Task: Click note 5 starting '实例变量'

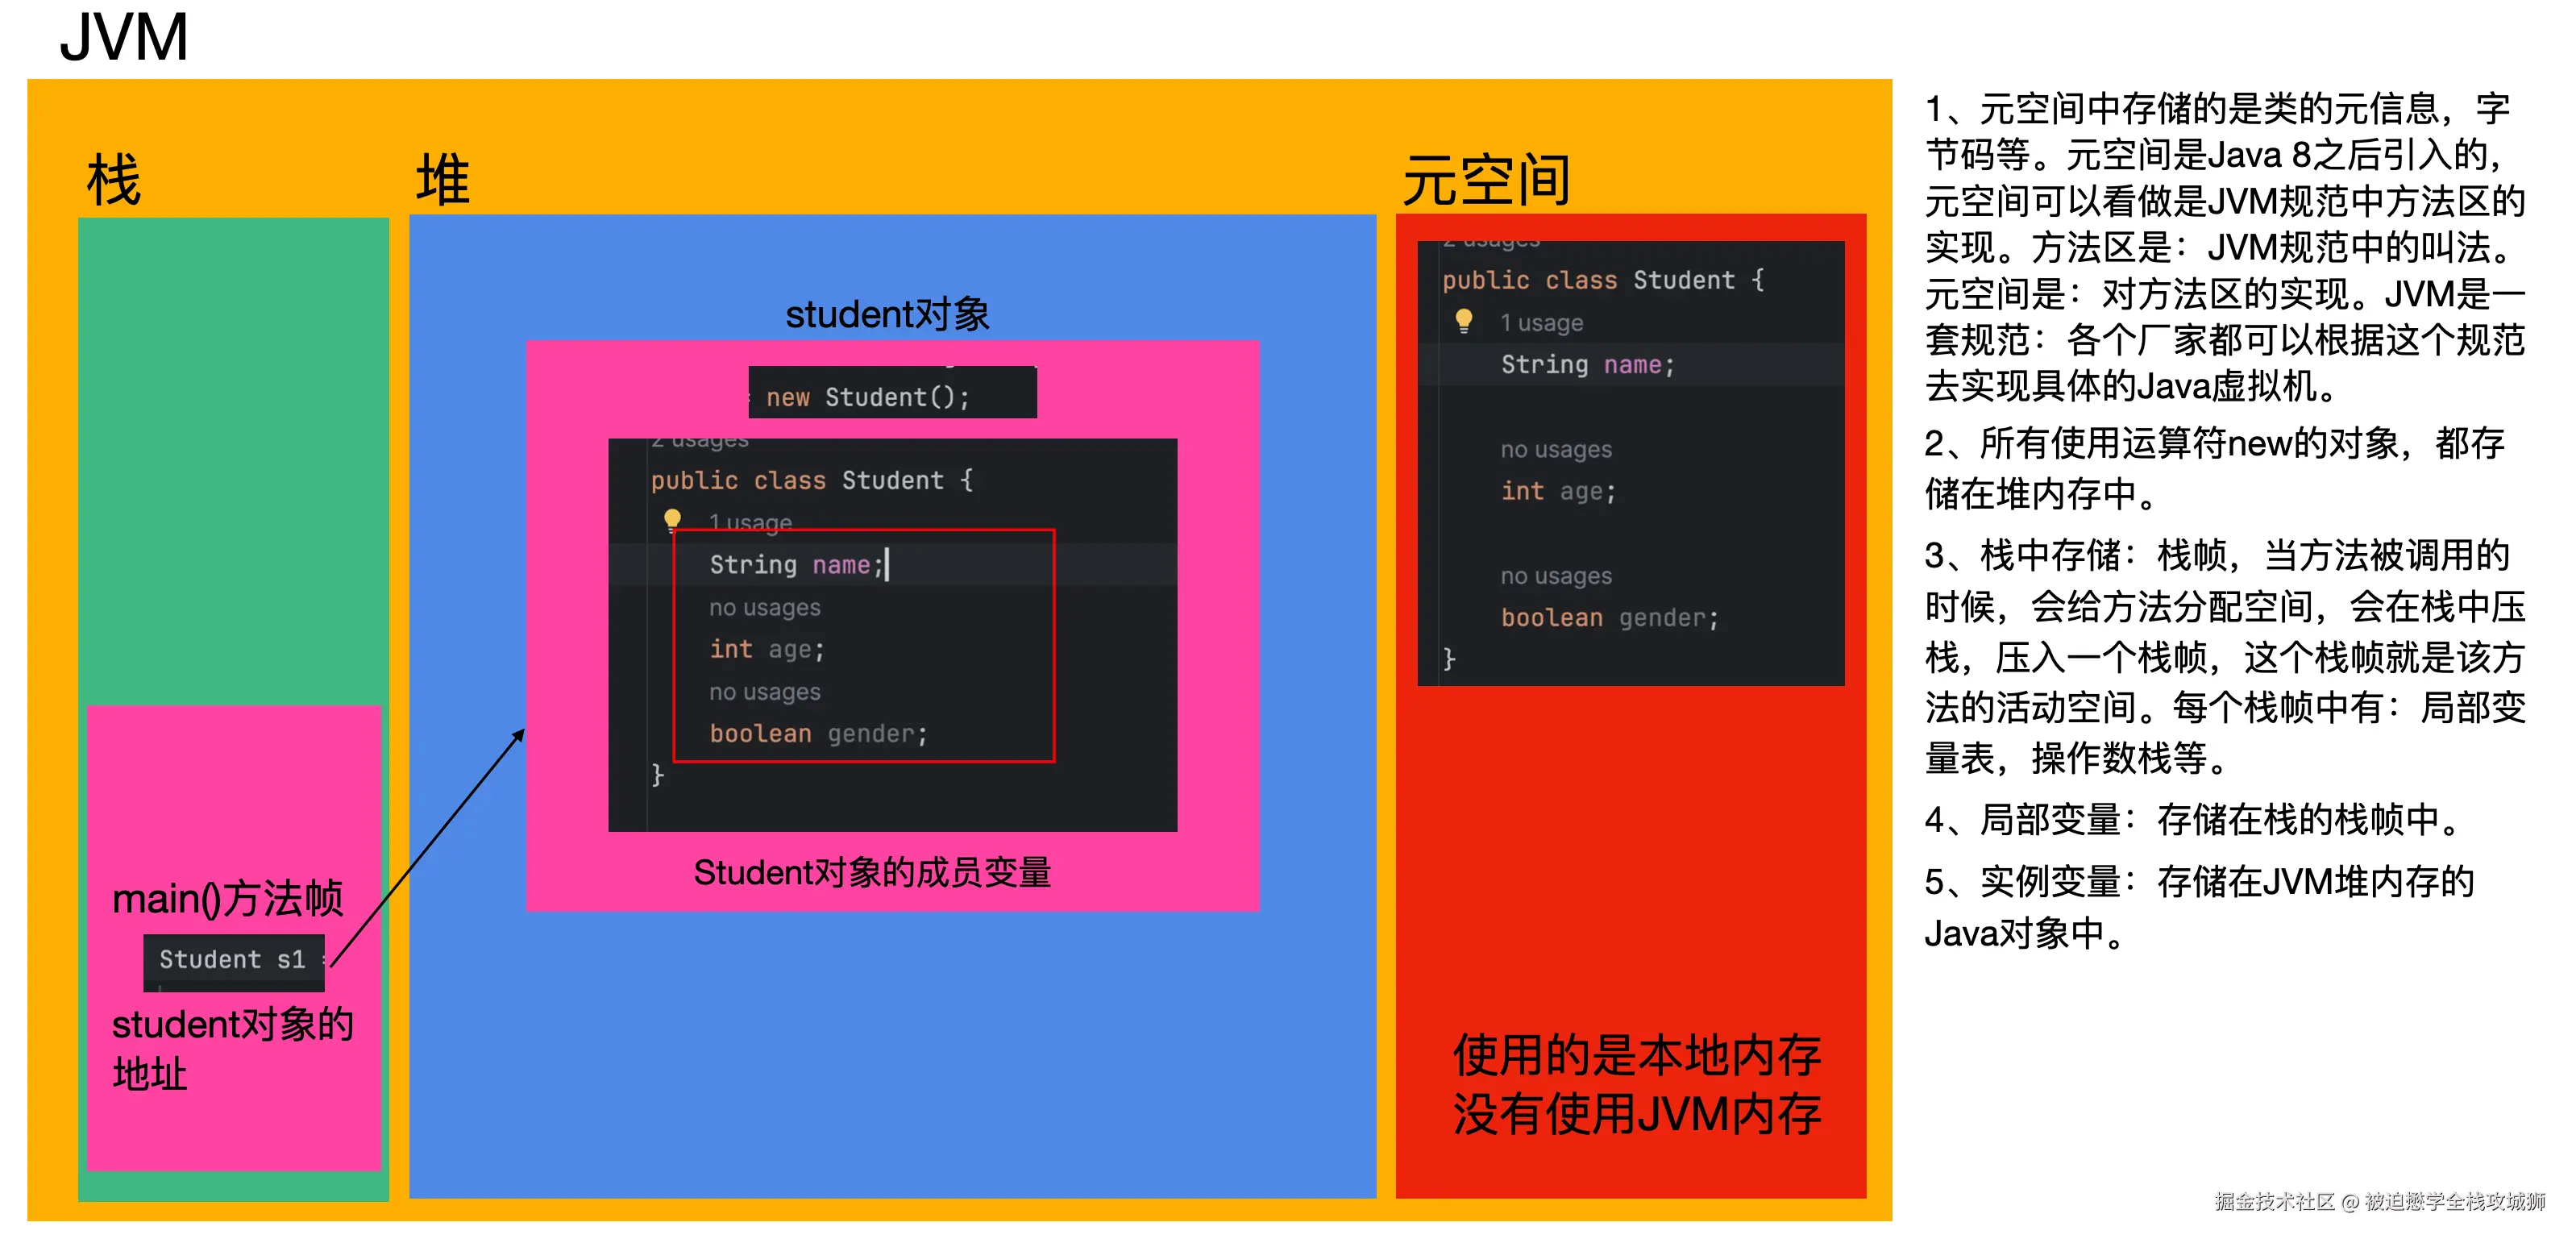Action: 2200,906
